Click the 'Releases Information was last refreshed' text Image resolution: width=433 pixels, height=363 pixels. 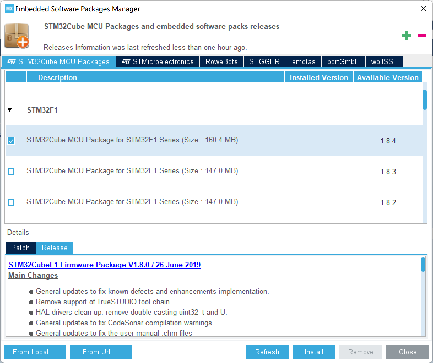pyautogui.click(x=145, y=47)
